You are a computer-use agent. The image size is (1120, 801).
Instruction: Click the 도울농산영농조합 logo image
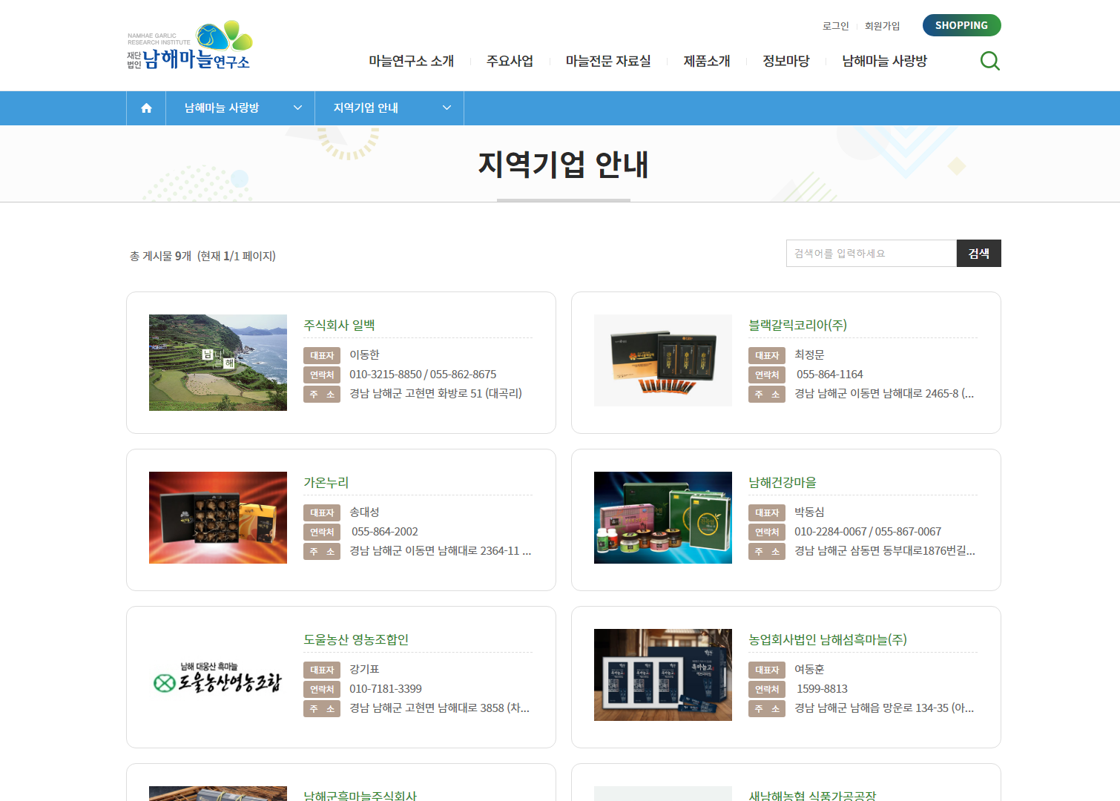point(218,678)
